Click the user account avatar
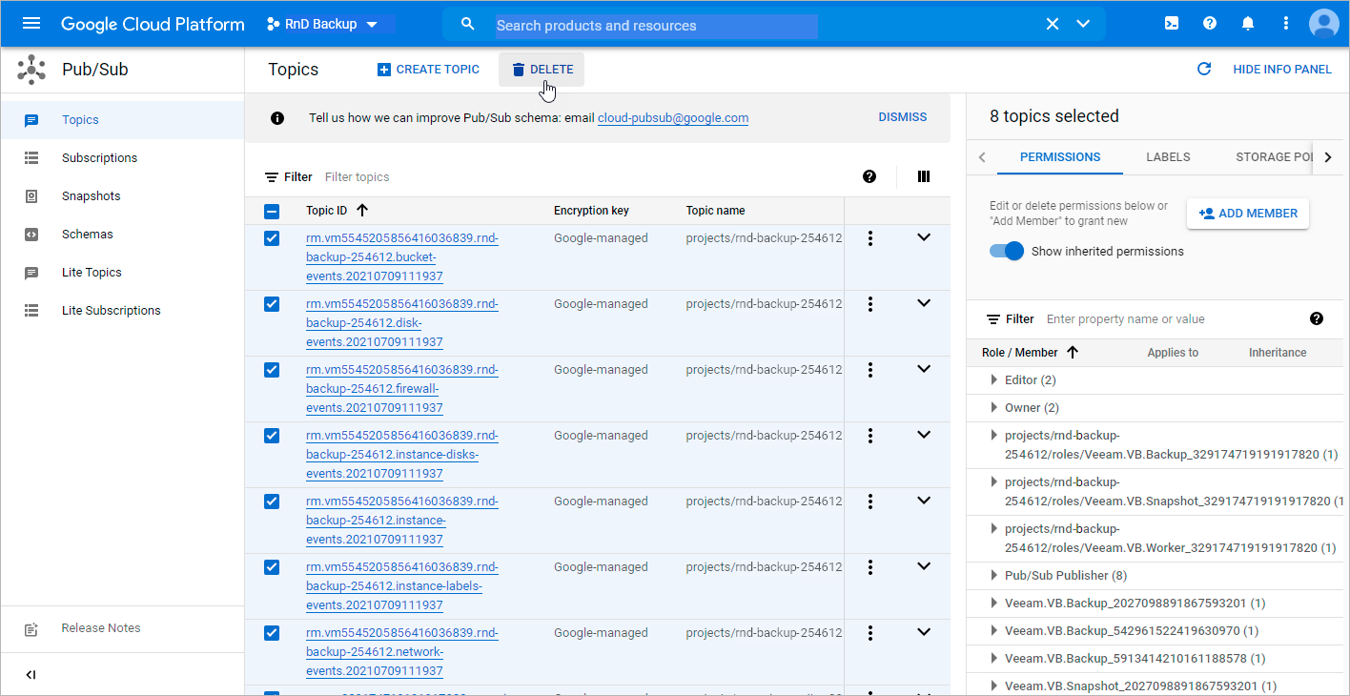 tap(1324, 24)
